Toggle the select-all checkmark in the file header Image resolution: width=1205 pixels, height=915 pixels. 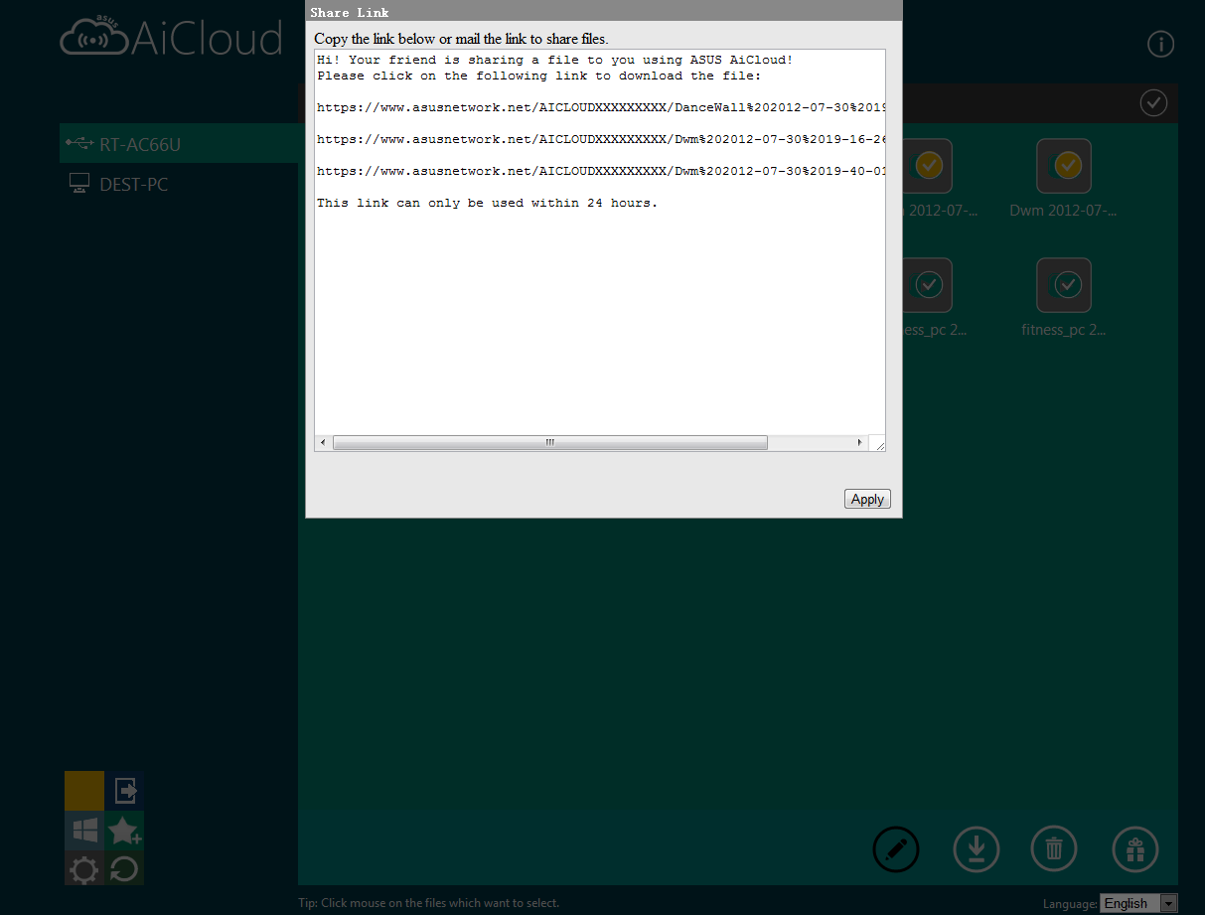click(1153, 102)
